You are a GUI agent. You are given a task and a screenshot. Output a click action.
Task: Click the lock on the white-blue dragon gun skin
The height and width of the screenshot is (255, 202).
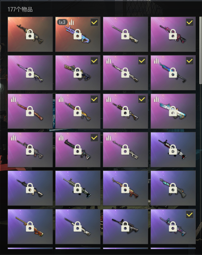(173, 111)
